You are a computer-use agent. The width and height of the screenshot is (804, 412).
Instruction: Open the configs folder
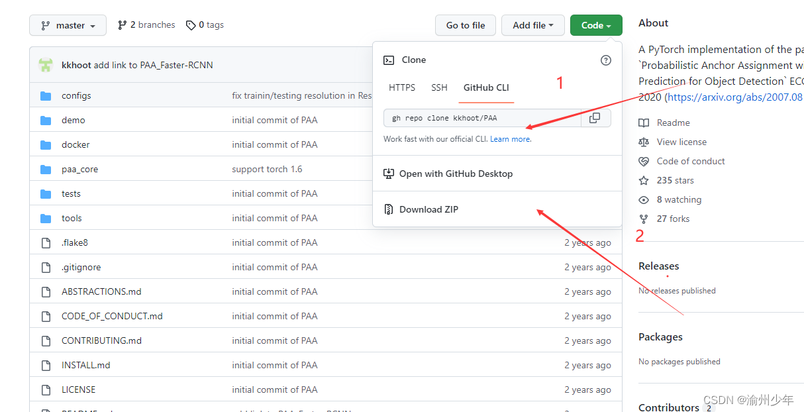coord(76,95)
